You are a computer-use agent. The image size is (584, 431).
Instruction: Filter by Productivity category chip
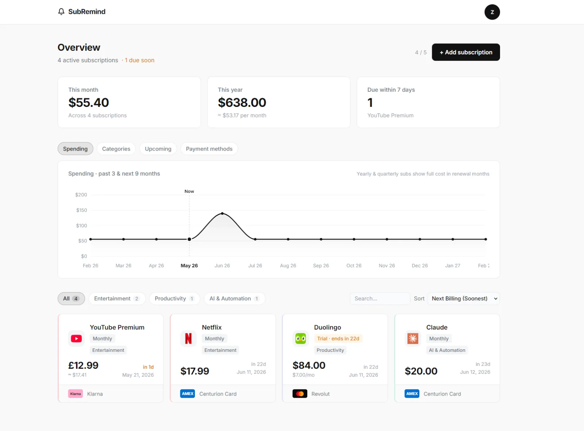click(174, 299)
